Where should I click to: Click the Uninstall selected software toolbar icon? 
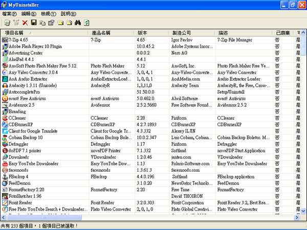[7, 22]
